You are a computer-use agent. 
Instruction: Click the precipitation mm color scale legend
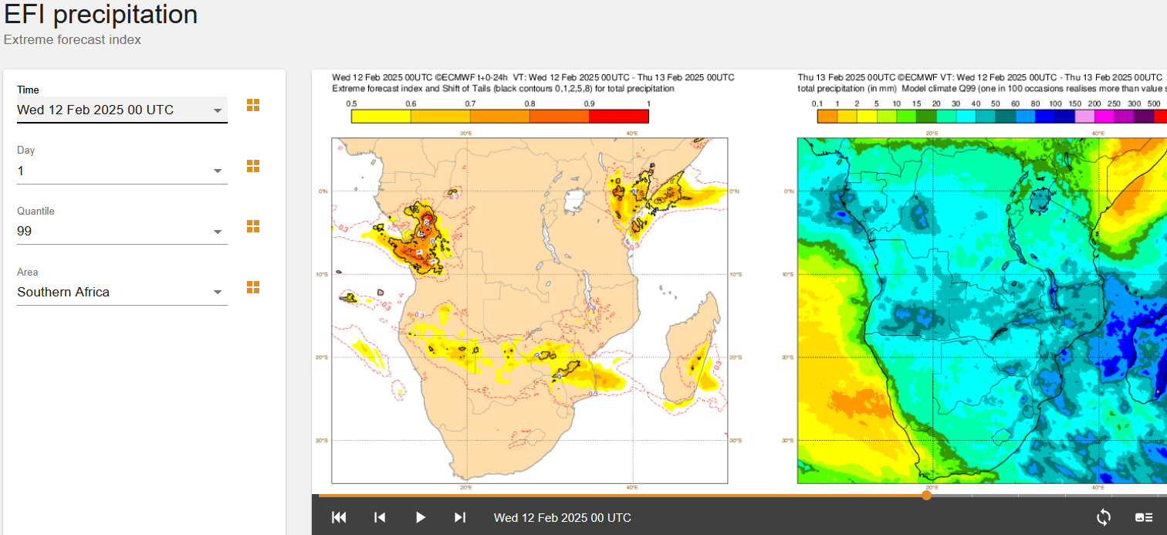992,117
